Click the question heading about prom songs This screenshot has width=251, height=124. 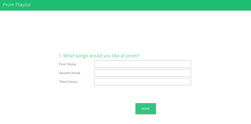(99, 56)
